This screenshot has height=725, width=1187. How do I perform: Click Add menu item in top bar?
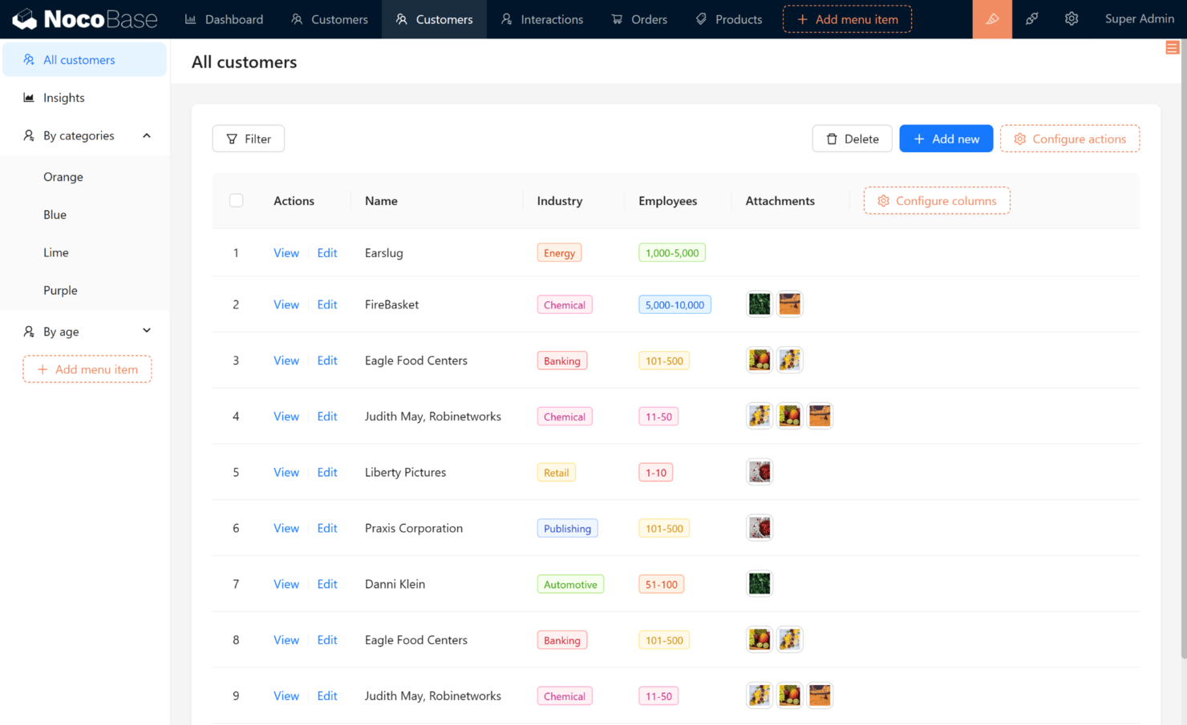coord(847,19)
